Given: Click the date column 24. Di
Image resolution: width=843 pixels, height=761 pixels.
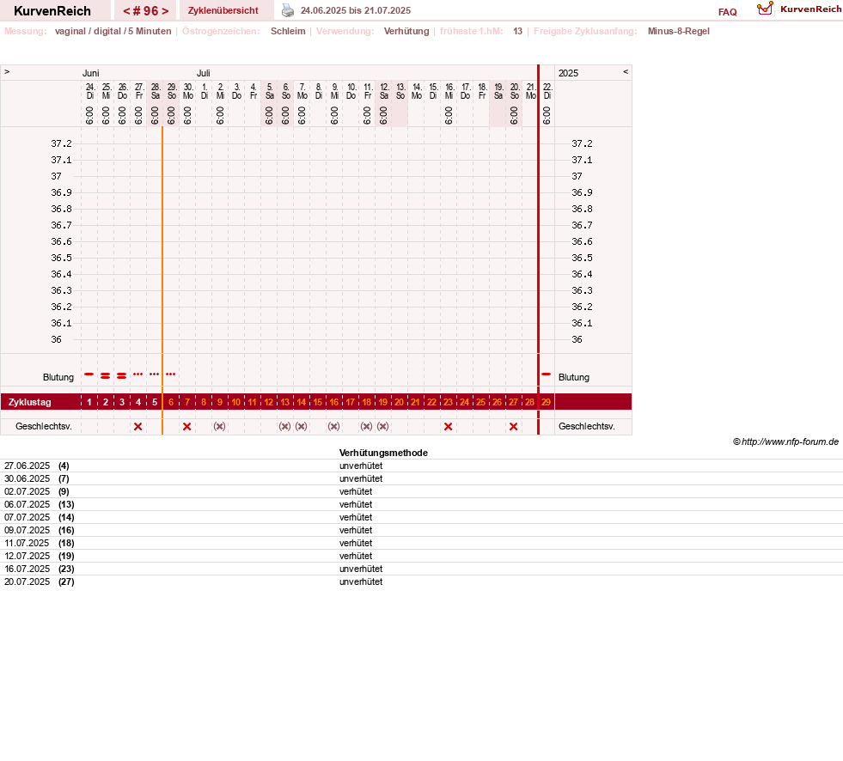Looking at the screenshot, I should [x=89, y=91].
